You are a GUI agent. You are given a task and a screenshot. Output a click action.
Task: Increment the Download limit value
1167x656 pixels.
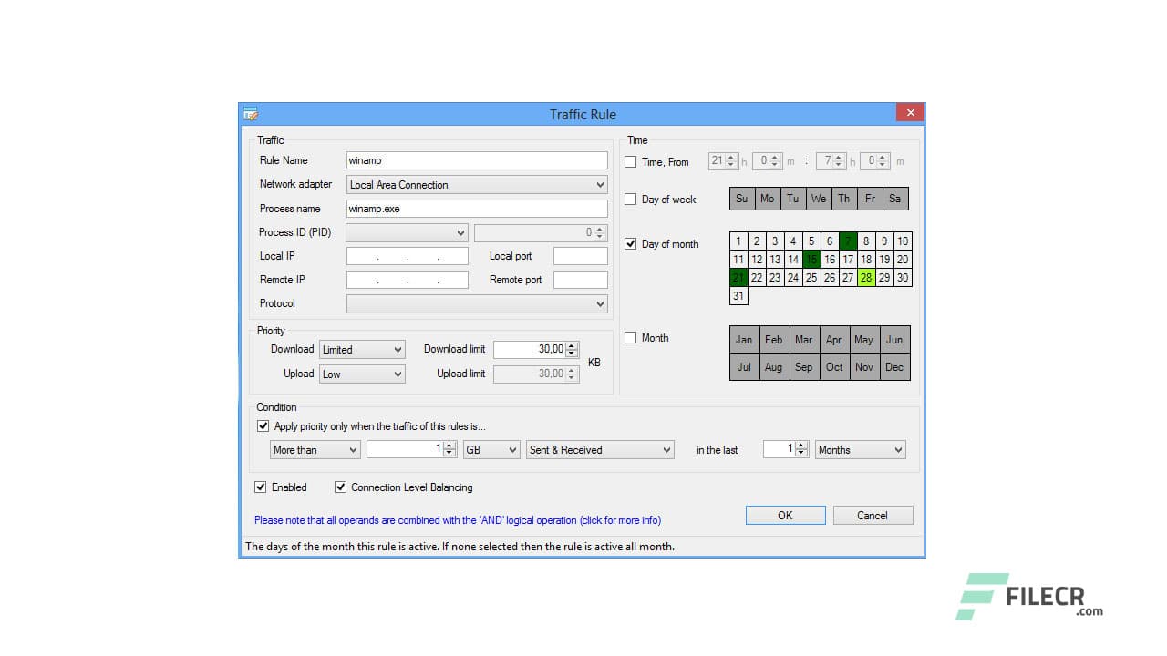573,343
